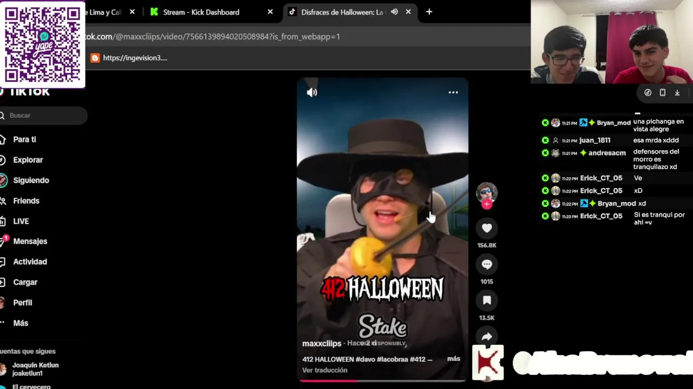Close the Kick Dashboard tab
This screenshot has height=389, width=693.
(x=270, y=12)
